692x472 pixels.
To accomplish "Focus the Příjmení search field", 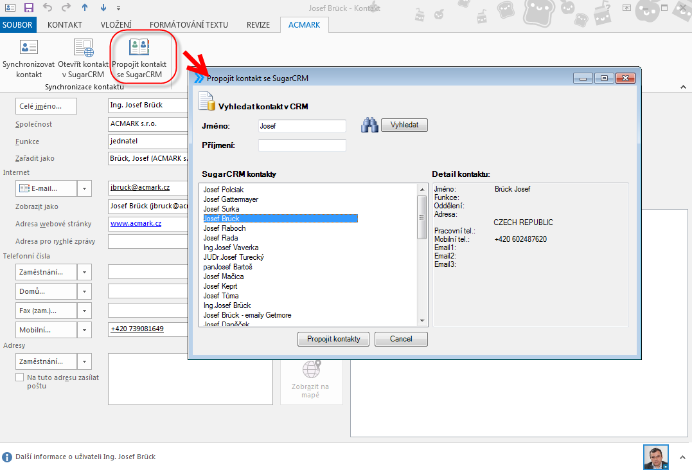I will click(x=302, y=145).
